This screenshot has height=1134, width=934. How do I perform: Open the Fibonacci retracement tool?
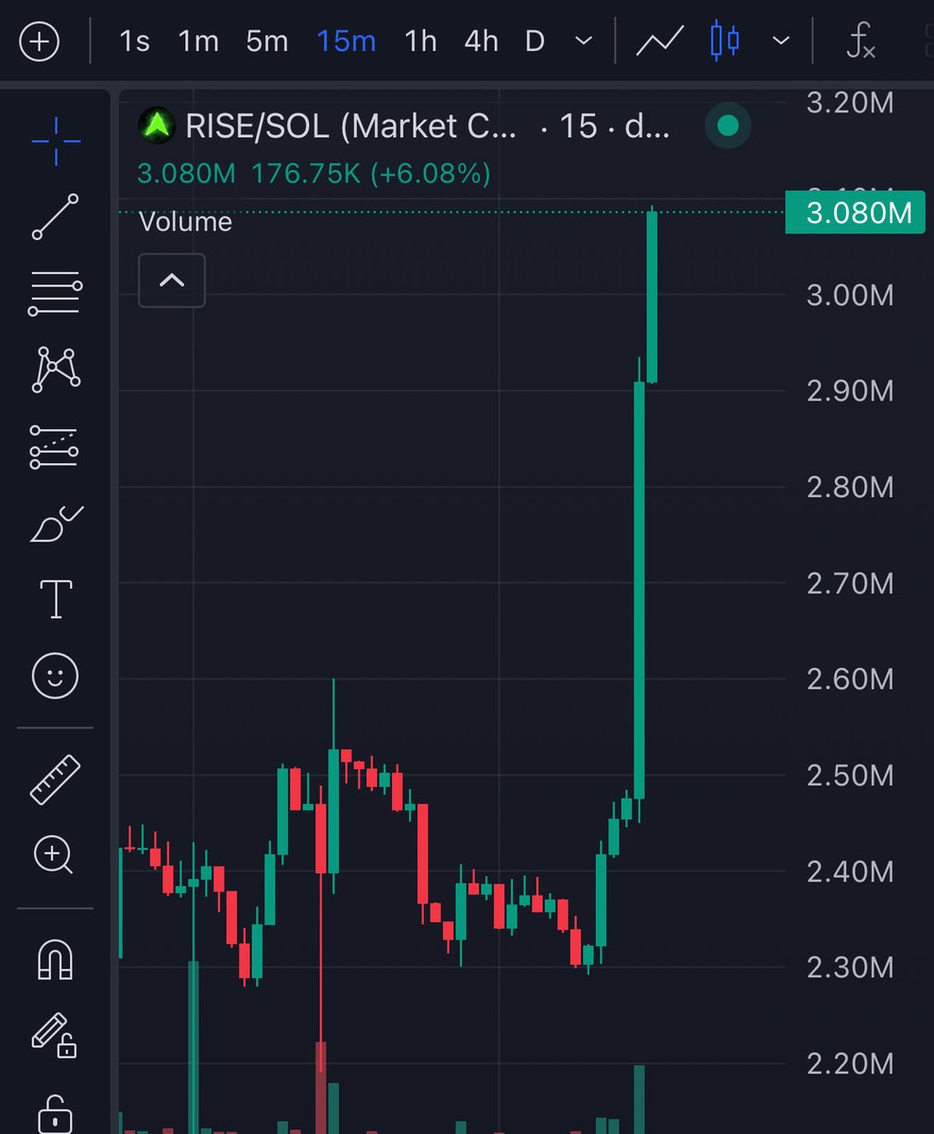tap(56, 293)
